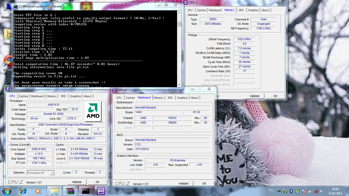349x196 pixels.
Task: Open Graphics tab in the Memory window
Action: click(x=253, y=10)
